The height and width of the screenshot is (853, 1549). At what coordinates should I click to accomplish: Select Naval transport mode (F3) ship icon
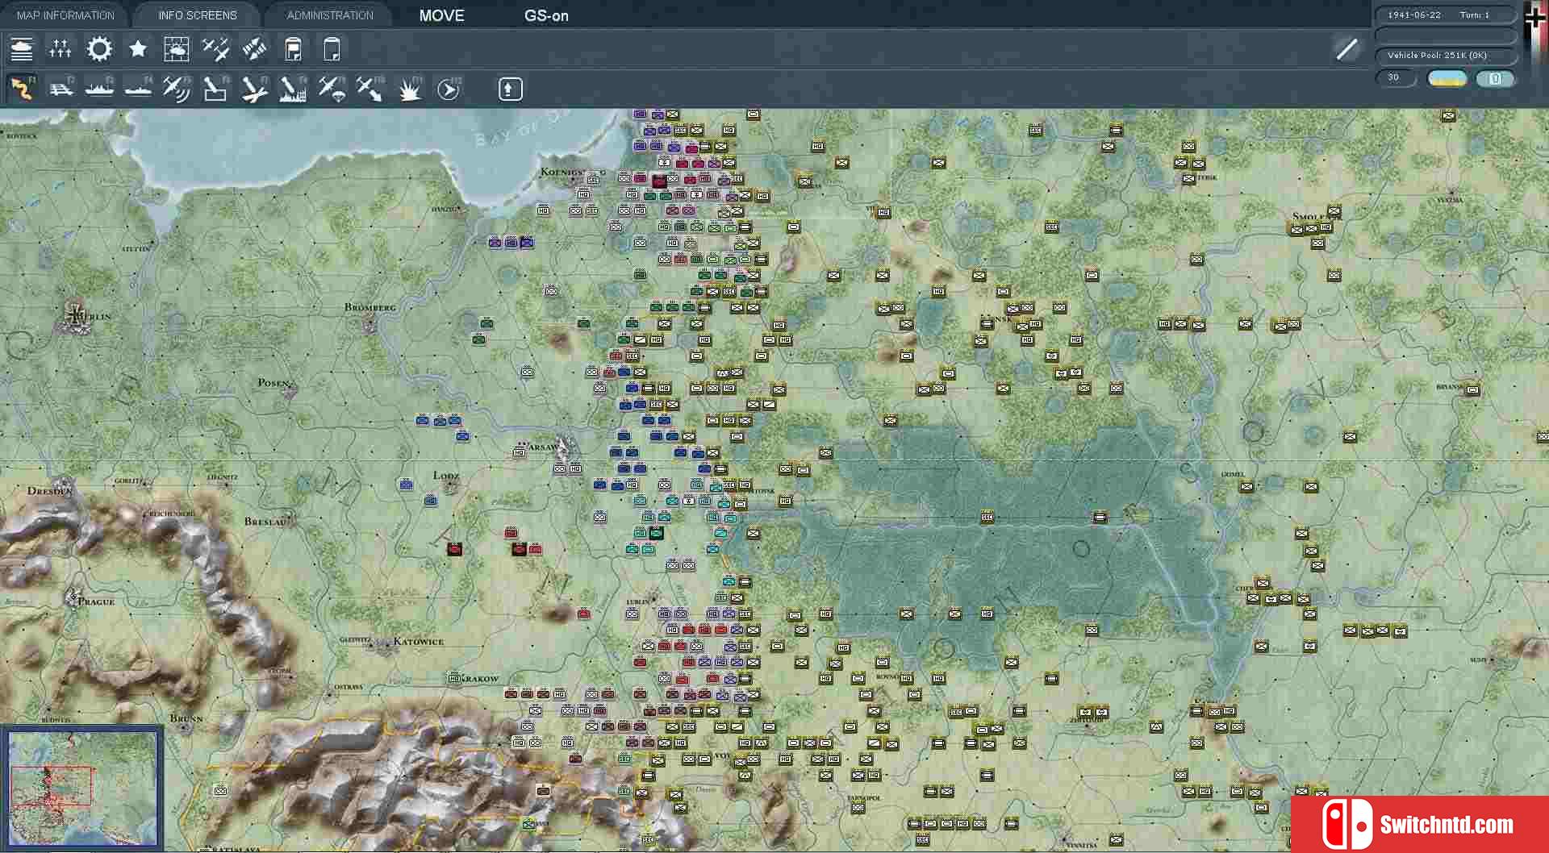coord(99,89)
